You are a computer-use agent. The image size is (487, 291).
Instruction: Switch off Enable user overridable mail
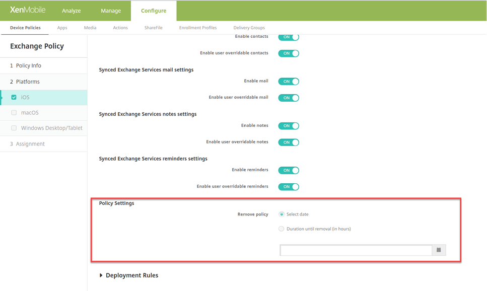(289, 98)
